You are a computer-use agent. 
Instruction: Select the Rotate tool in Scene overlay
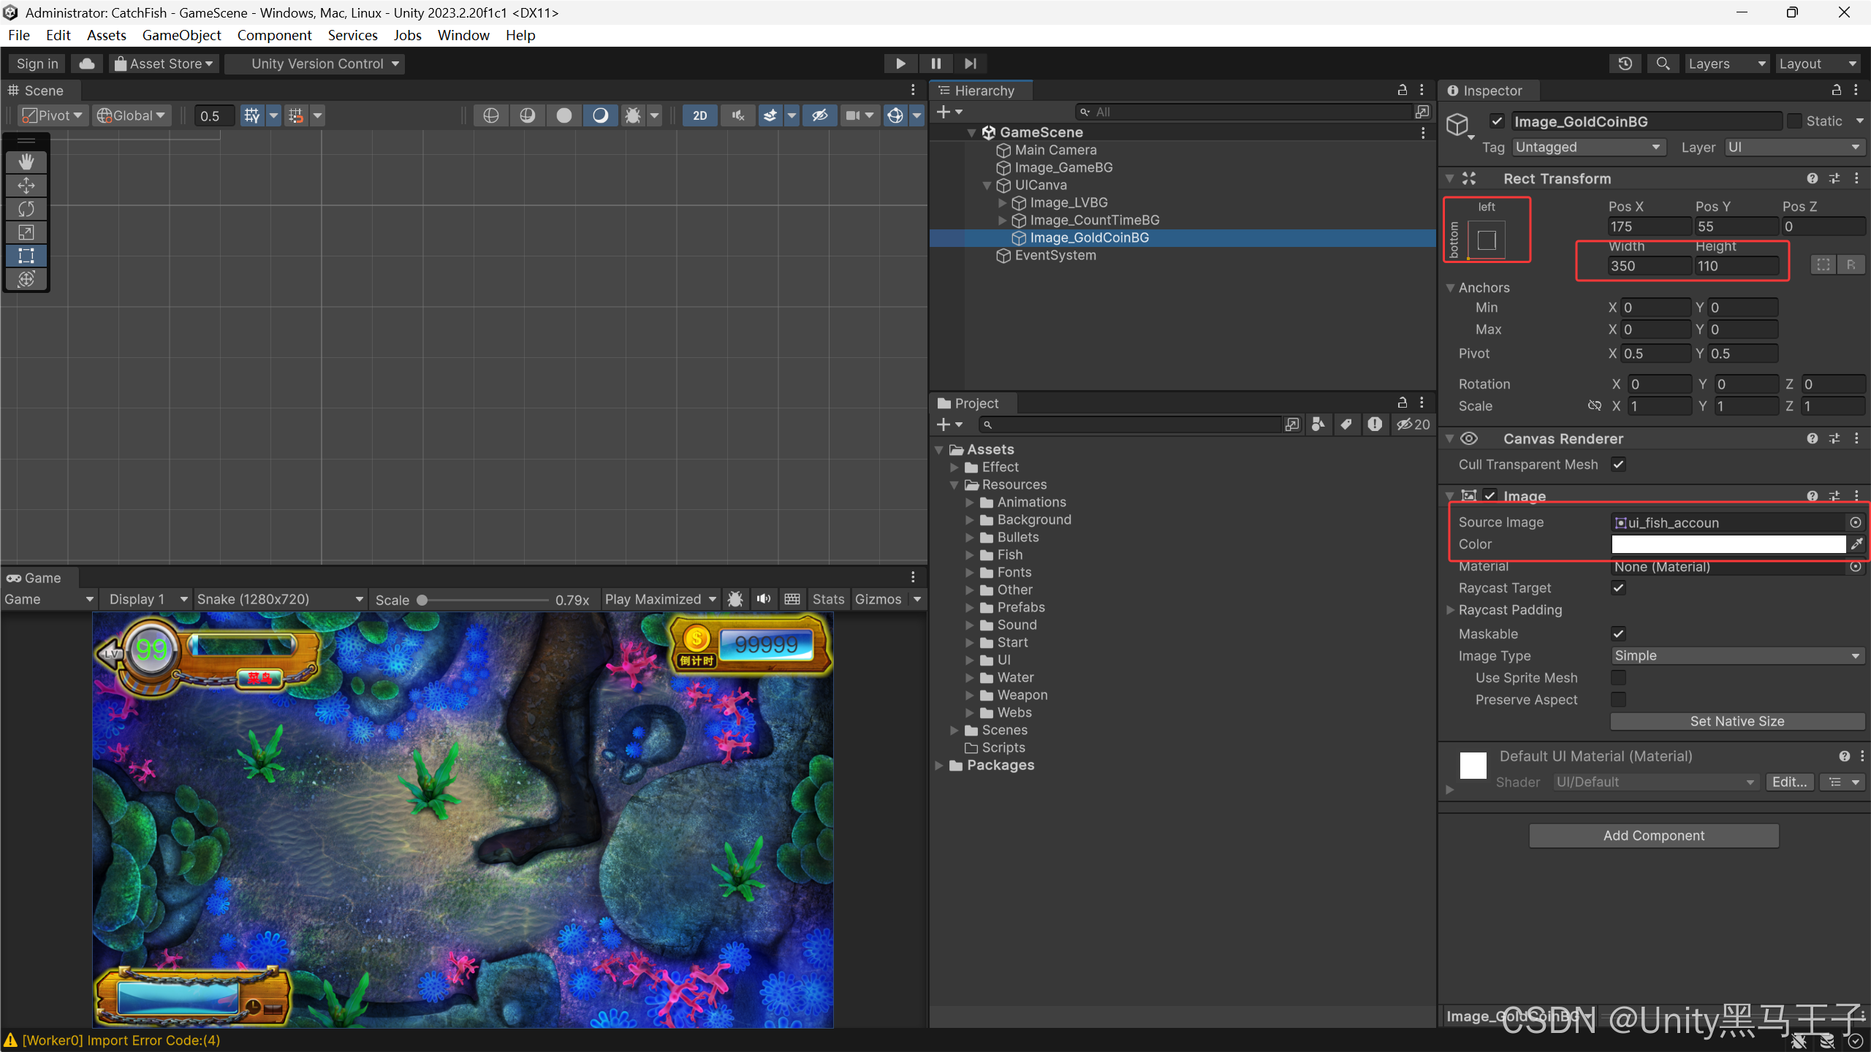(x=26, y=209)
